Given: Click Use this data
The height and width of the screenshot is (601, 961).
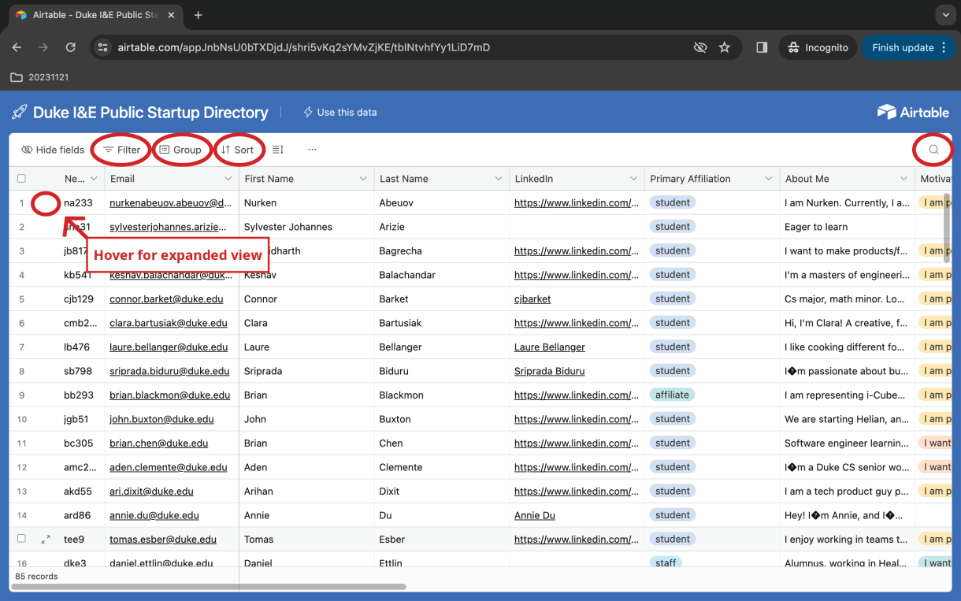Looking at the screenshot, I should pyautogui.click(x=340, y=112).
